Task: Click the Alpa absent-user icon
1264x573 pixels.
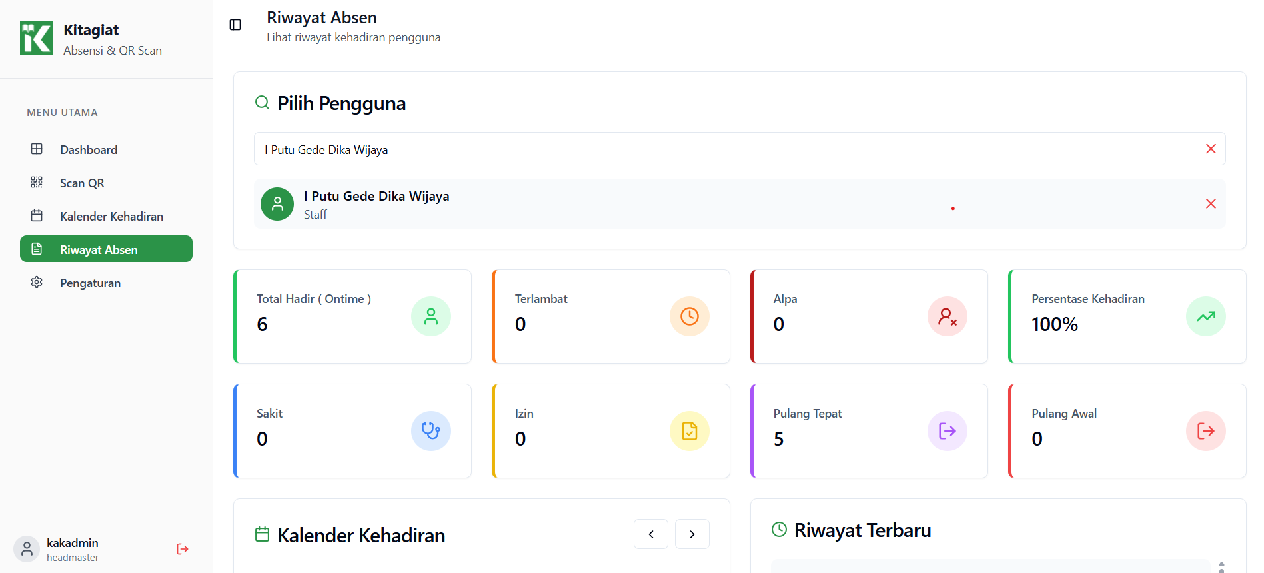Action: pos(948,316)
